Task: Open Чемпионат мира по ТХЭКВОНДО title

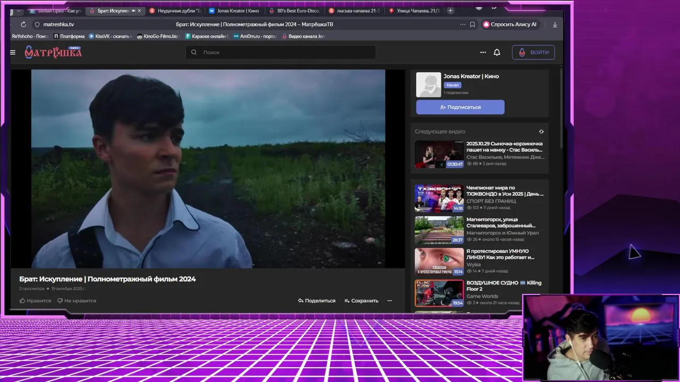Action: [x=505, y=191]
